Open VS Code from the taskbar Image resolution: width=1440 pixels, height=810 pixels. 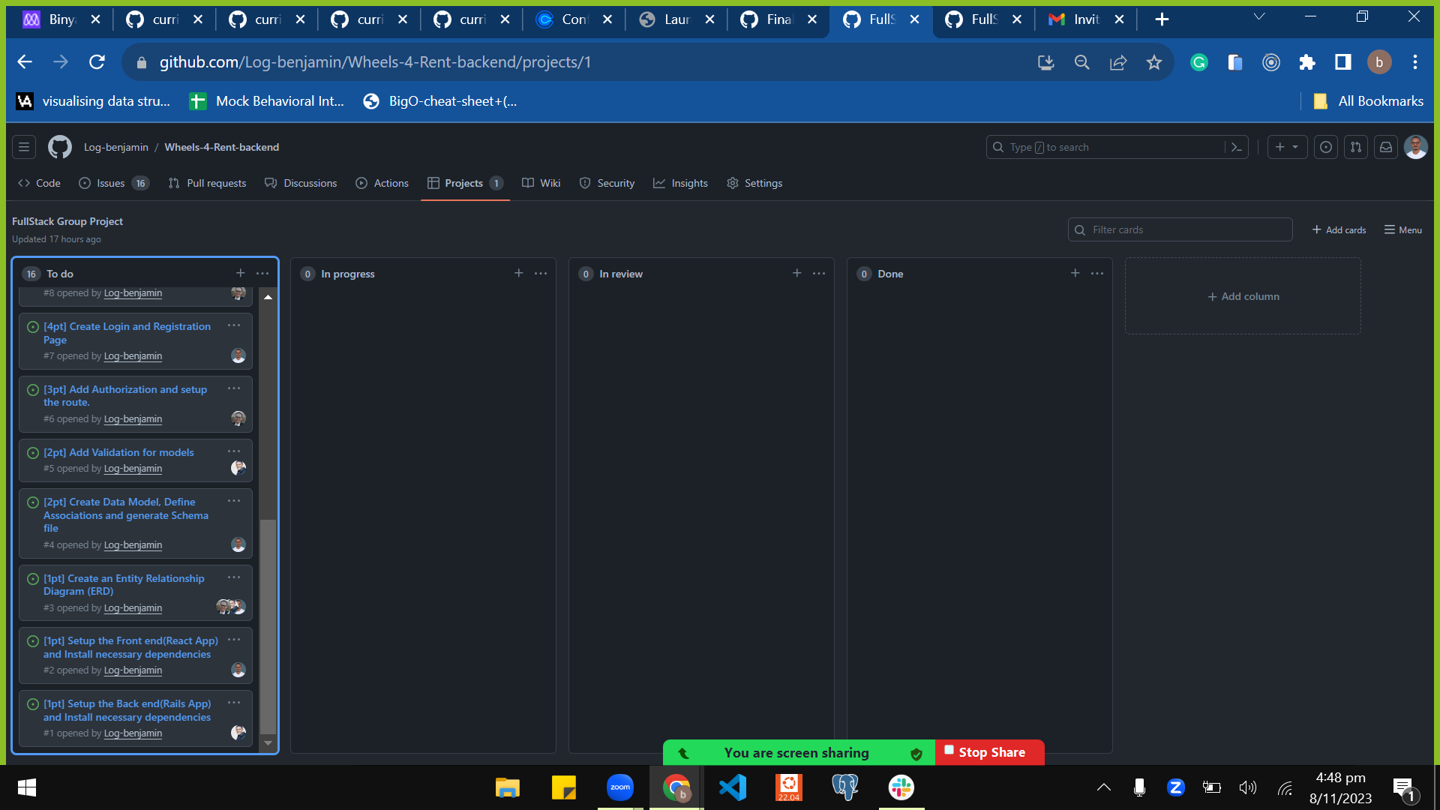(x=733, y=787)
